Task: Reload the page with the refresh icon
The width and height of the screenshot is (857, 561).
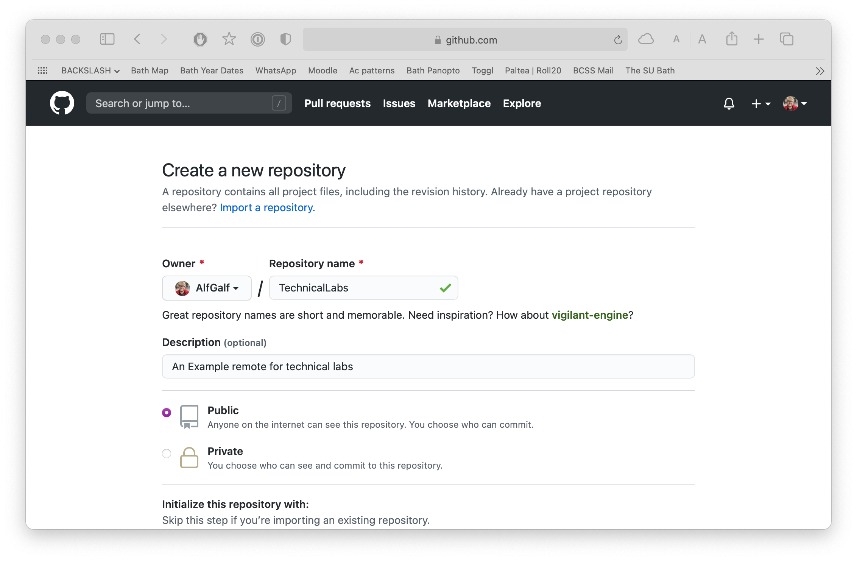Action: tap(618, 40)
